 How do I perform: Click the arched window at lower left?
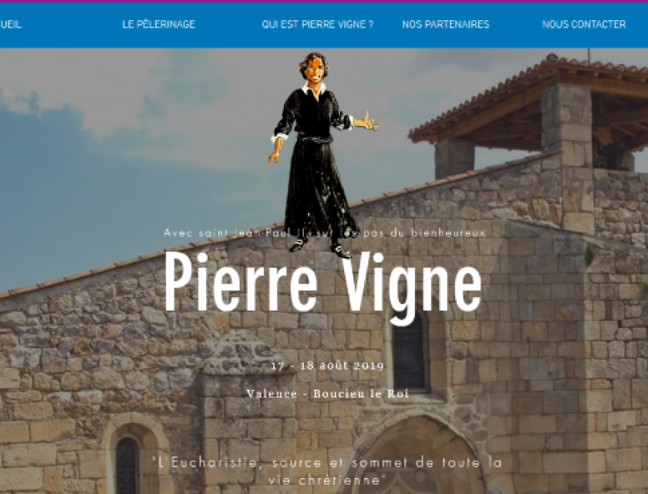(x=127, y=465)
